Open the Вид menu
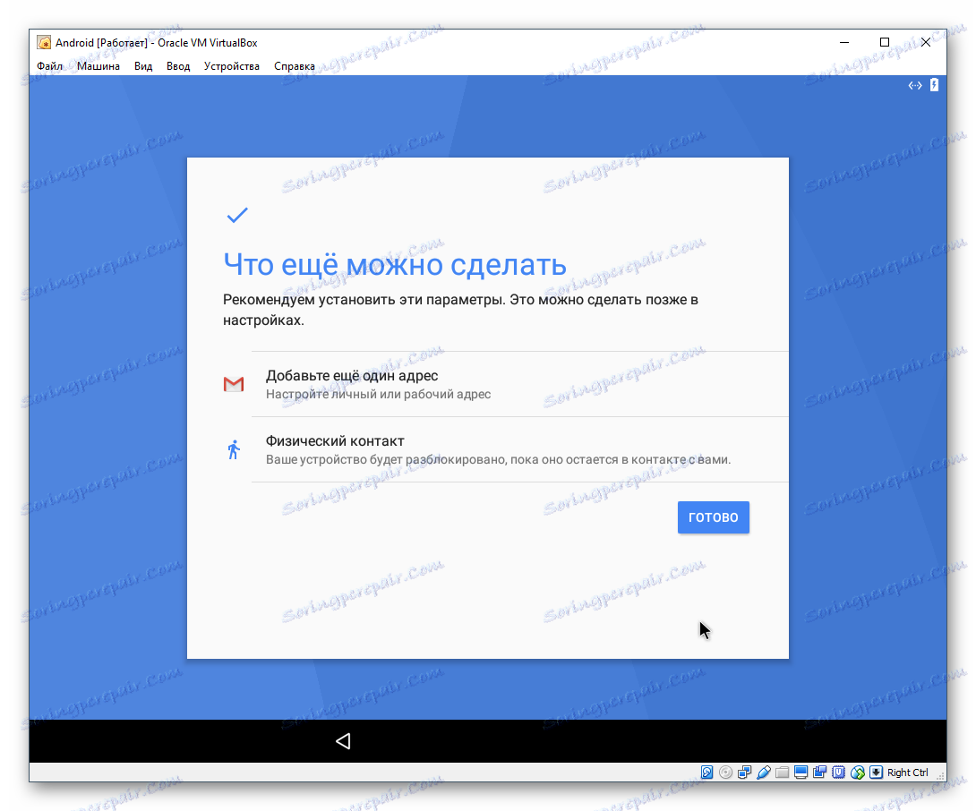The height and width of the screenshot is (811, 976). (x=143, y=66)
